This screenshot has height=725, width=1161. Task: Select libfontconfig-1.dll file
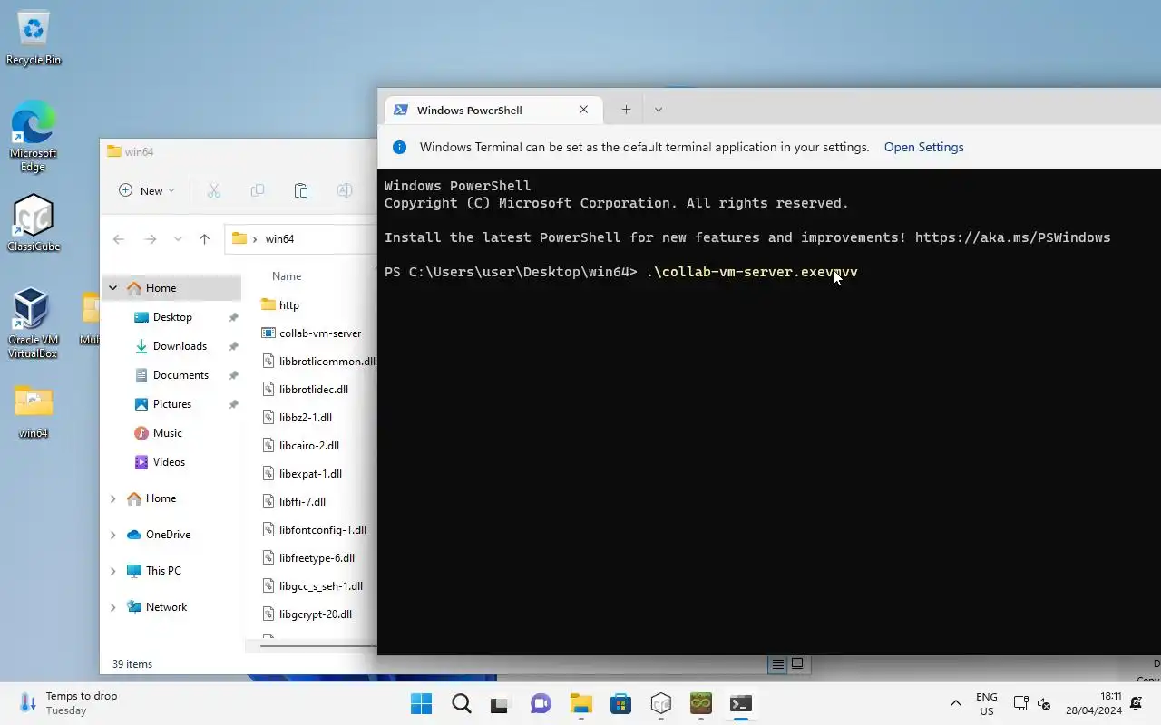(x=315, y=530)
